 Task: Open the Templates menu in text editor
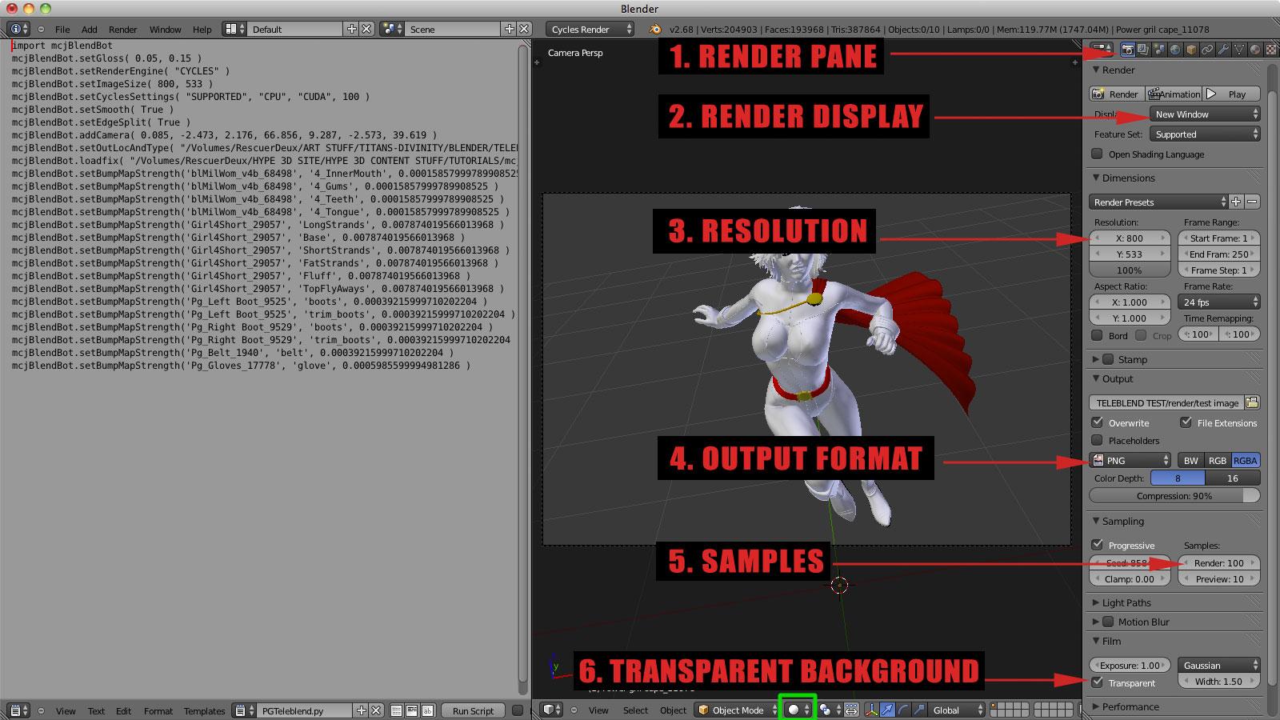(x=204, y=710)
